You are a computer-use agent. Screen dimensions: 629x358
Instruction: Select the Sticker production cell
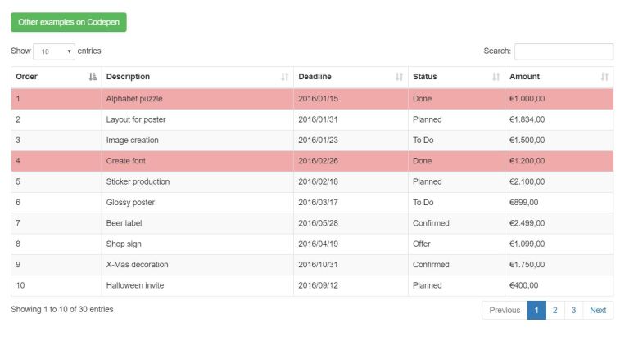pyautogui.click(x=197, y=181)
